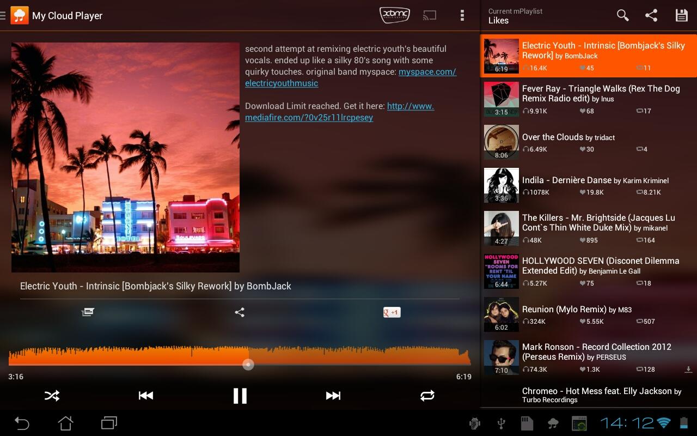Viewport: 697px width, 436px height.
Task: Play Reunion (Mylo Remix) by M83
Action: pos(589,314)
